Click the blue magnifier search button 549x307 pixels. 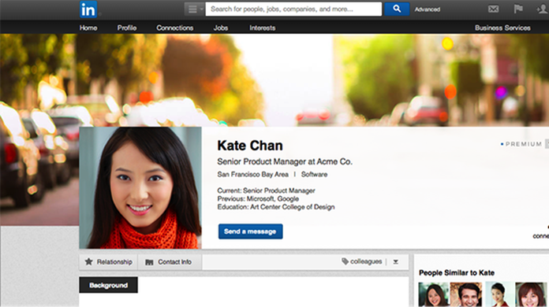[x=397, y=9]
